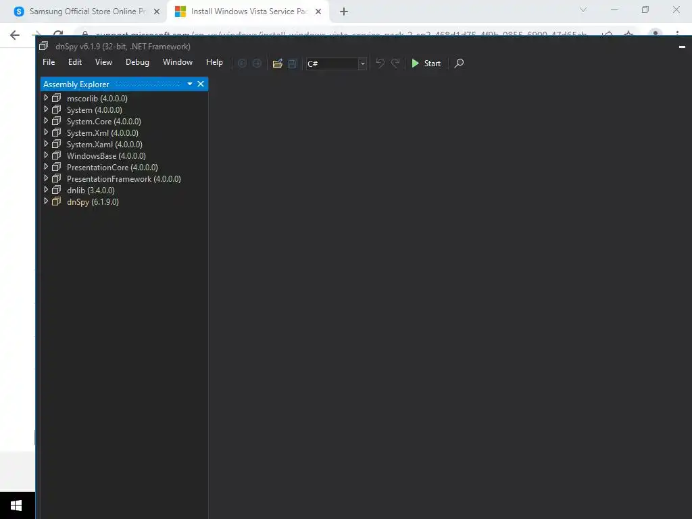The image size is (692, 519).
Task: Select mscorlib (4.0.0.0) in the tree
Action: click(x=97, y=99)
